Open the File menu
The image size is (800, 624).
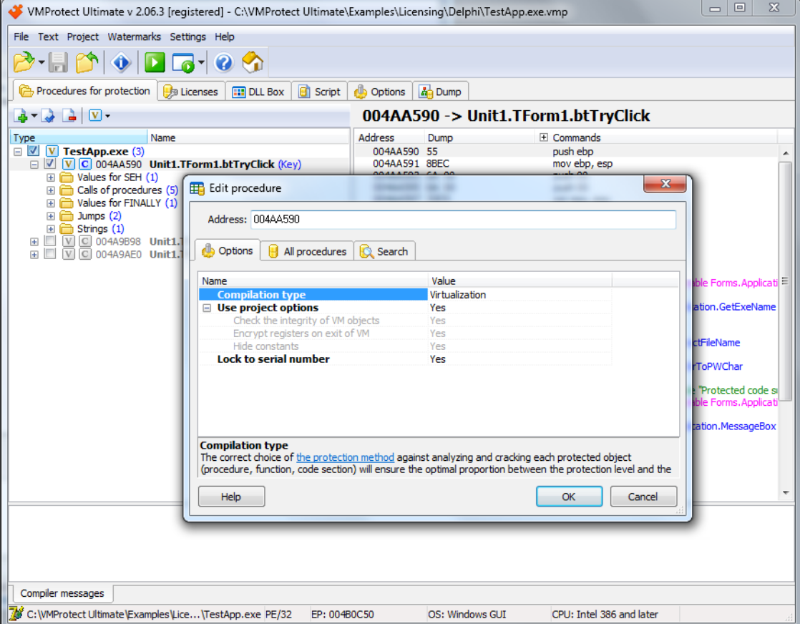coord(21,36)
